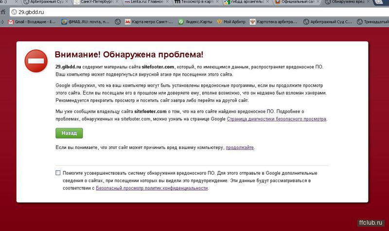Close the гибдд архангельс tab

[267, 2]
